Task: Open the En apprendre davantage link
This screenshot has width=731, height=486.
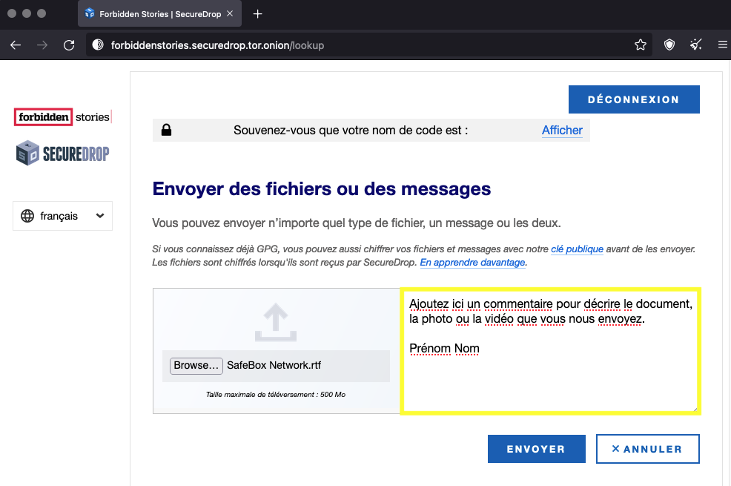Action: [x=472, y=263]
